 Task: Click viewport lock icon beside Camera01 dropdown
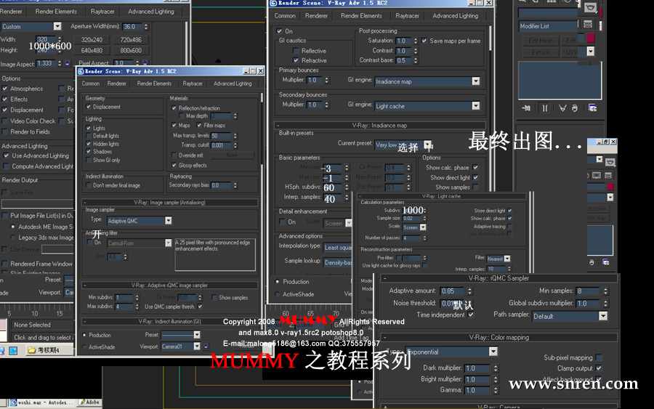(206, 346)
